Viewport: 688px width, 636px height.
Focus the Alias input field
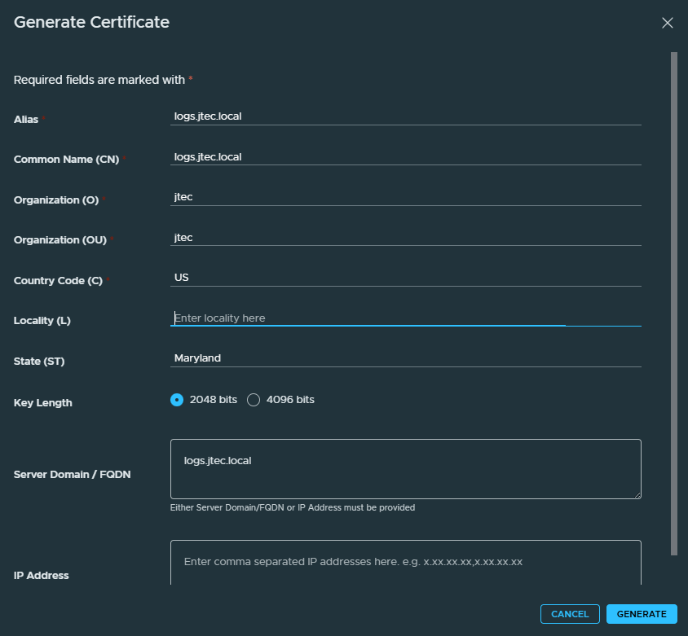point(405,116)
